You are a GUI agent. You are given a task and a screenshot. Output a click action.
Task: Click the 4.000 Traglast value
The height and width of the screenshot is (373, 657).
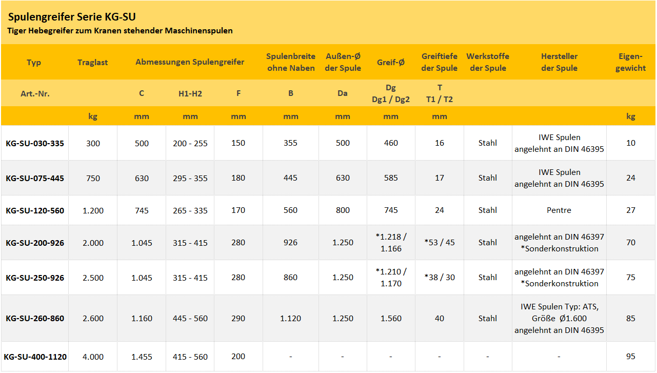click(93, 357)
